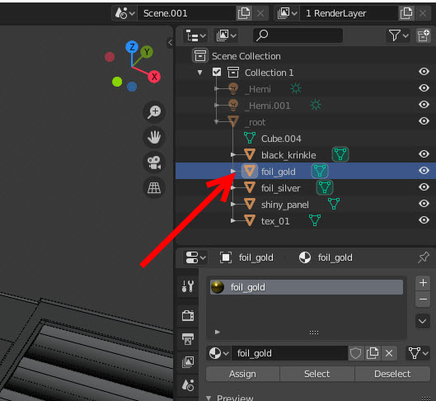Hide tex_01 object

424,219
